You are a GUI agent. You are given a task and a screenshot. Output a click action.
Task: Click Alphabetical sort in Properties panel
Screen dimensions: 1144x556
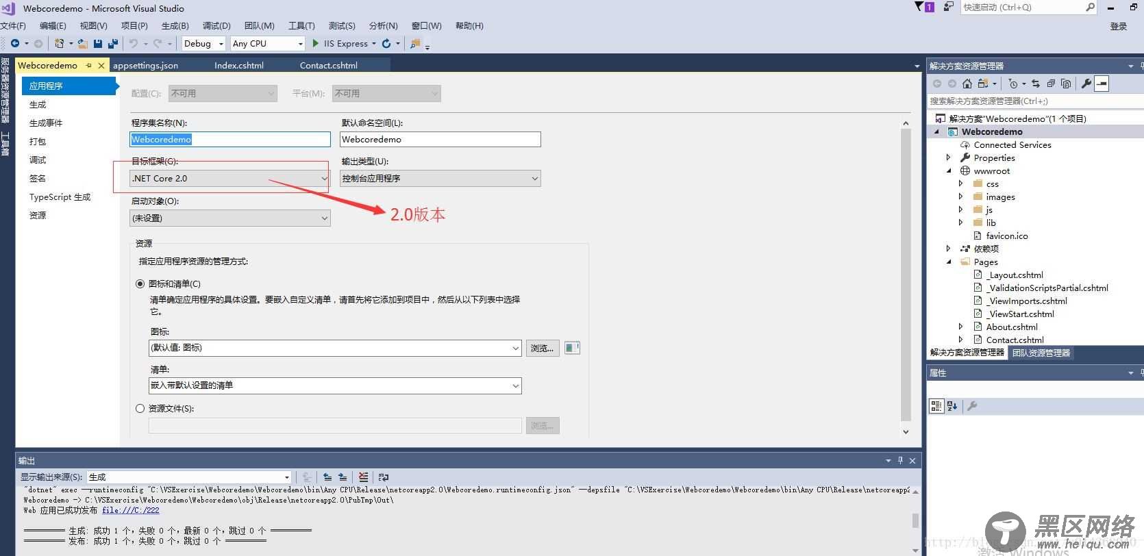pos(952,406)
